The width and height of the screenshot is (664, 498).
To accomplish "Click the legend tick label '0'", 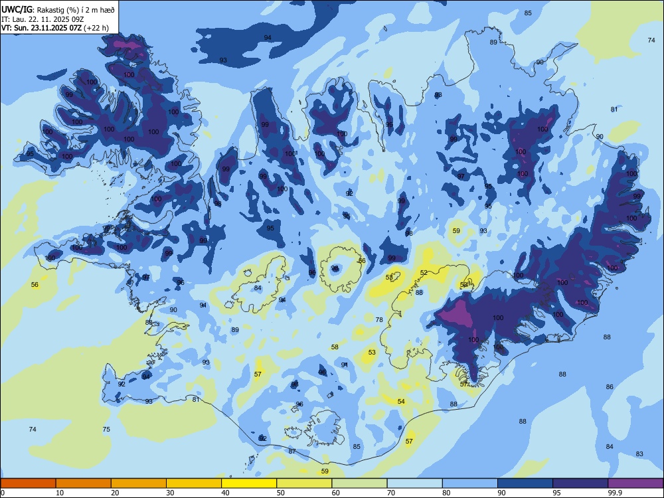I will point(3,493).
